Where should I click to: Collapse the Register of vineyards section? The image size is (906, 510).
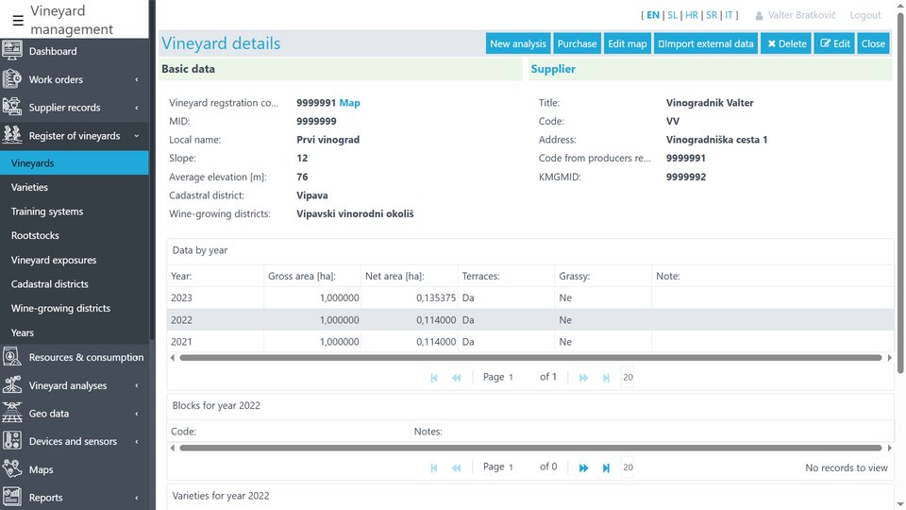pyautogui.click(x=136, y=136)
